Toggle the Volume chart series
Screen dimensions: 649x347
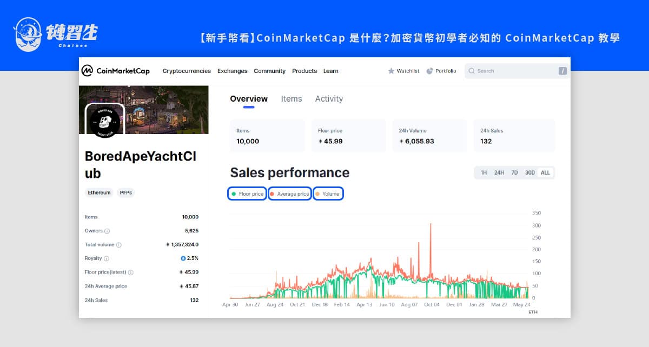coord(328,193)
